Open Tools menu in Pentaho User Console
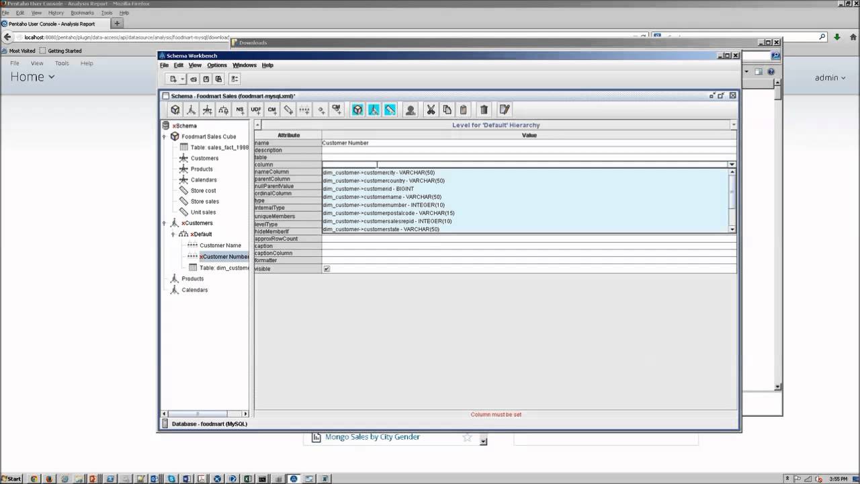The height and width of the screenshot is (484, 860). pyautogui.click(x=62, y=63)
